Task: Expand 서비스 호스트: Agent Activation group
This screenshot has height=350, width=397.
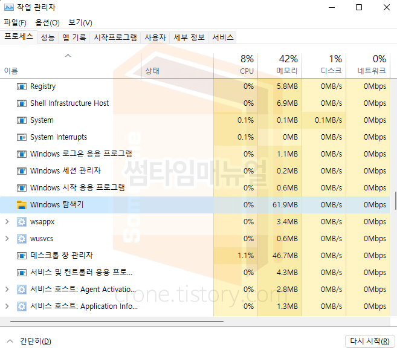Action: coord(7,289)
